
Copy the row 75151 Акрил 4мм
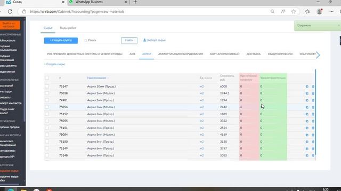[x=307, y=128]
